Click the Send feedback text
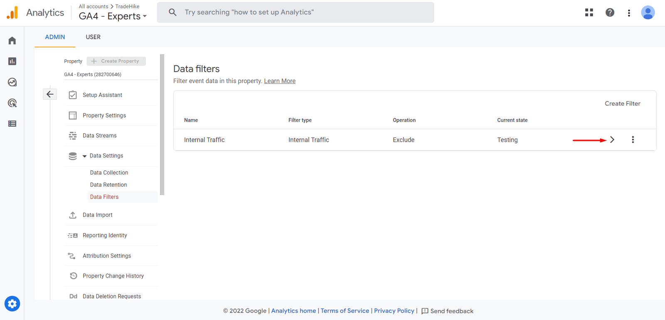The image size is (665, 320). click(x=452, y=311)
